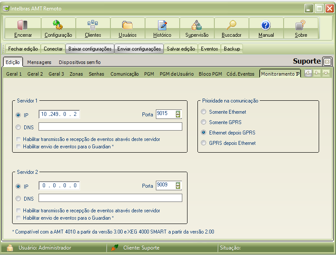Open the Geral 2 tab

[35, 74]
